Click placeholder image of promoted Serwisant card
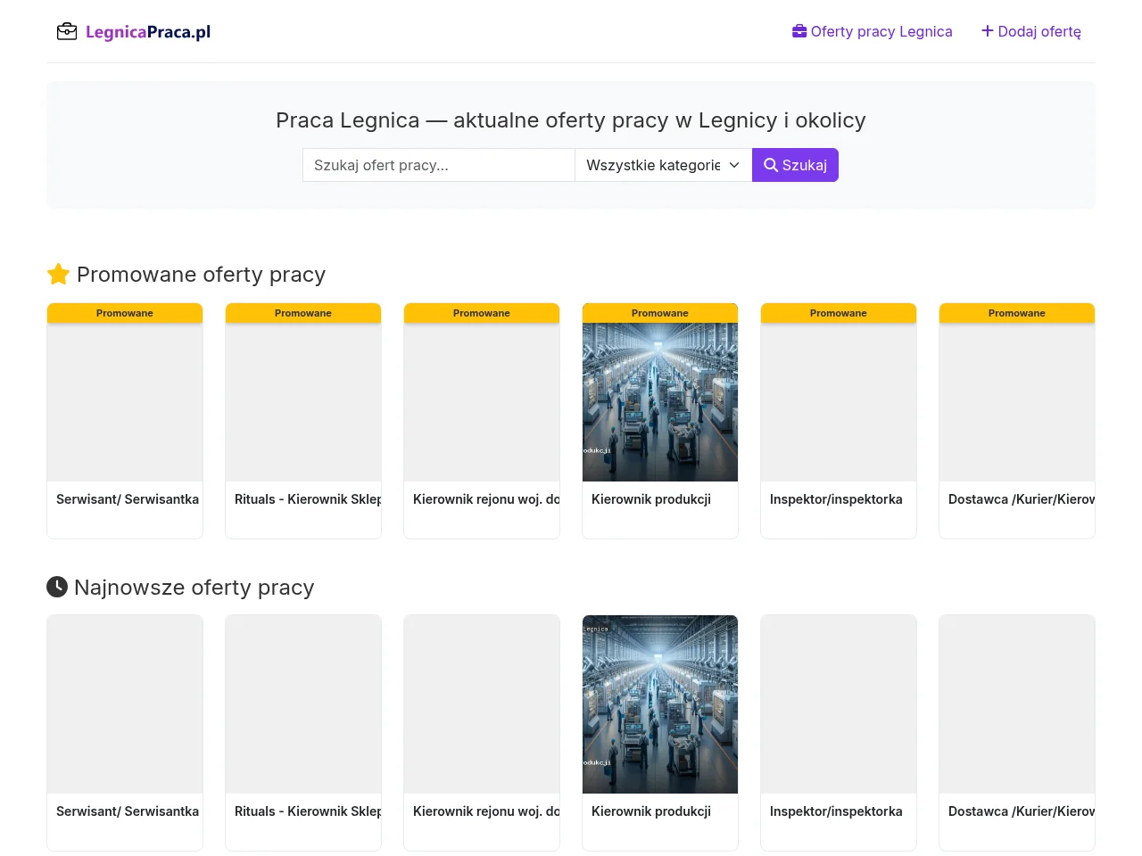Screen dimensions: 1142x856 point(125,402)
